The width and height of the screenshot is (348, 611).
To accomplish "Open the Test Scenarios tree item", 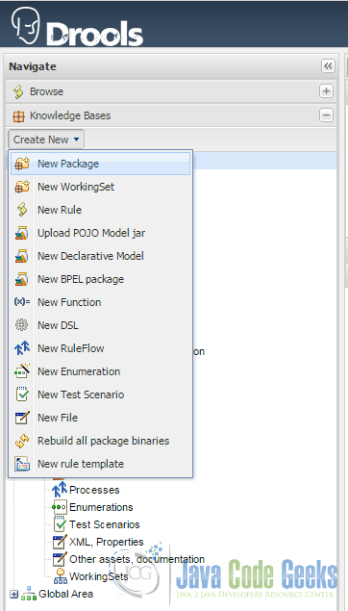I will [x=105, y=524].
